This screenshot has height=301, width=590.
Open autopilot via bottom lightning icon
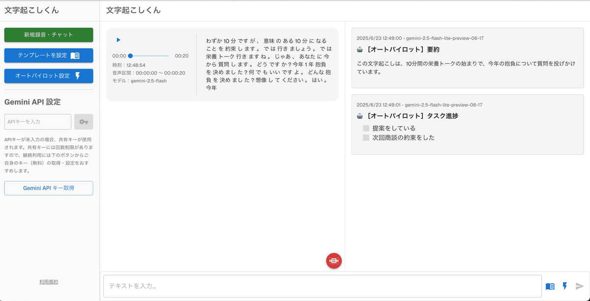coord(565,286)
